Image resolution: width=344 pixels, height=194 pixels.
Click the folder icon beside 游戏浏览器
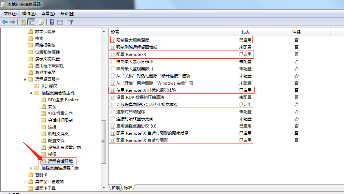pos(30,72)
